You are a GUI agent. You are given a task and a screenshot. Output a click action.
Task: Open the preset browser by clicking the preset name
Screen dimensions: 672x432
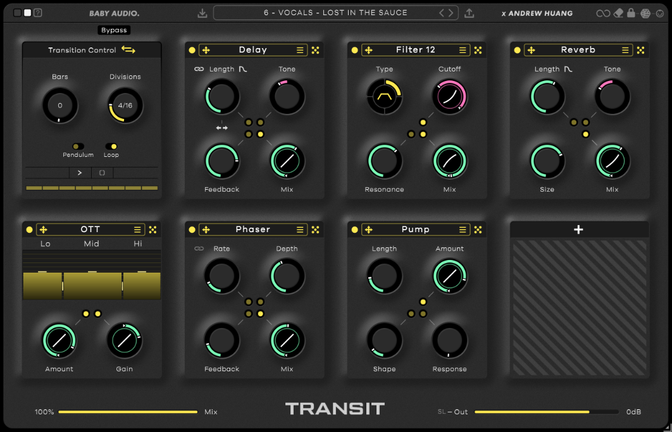coord(335,13)
